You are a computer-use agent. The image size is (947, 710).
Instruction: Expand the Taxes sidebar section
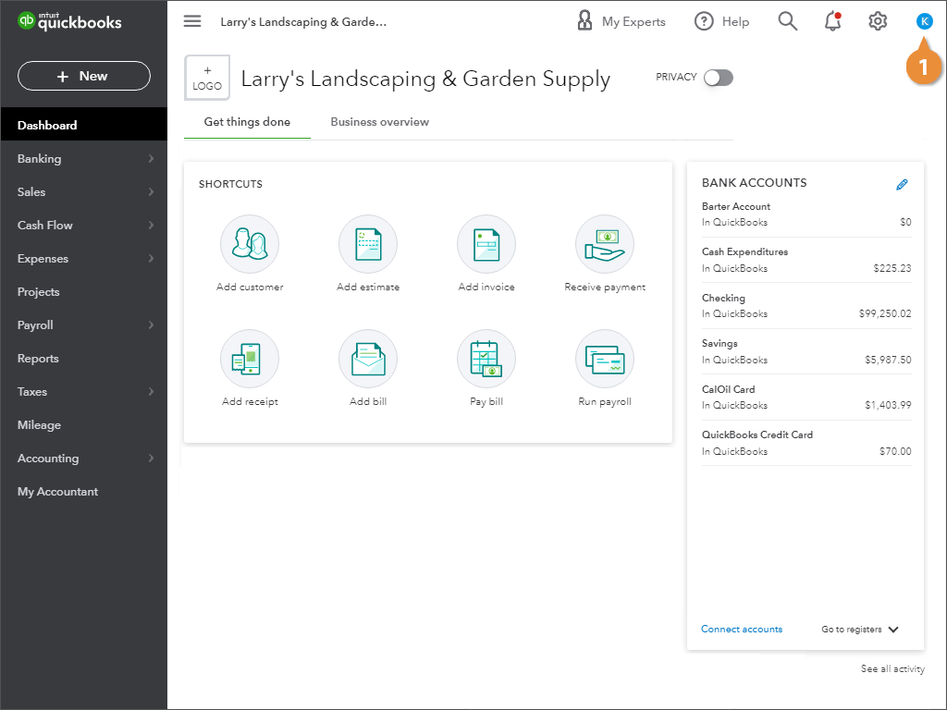tap(31, 391)
